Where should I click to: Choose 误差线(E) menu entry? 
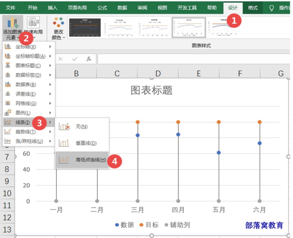click(x=29, y=94)
